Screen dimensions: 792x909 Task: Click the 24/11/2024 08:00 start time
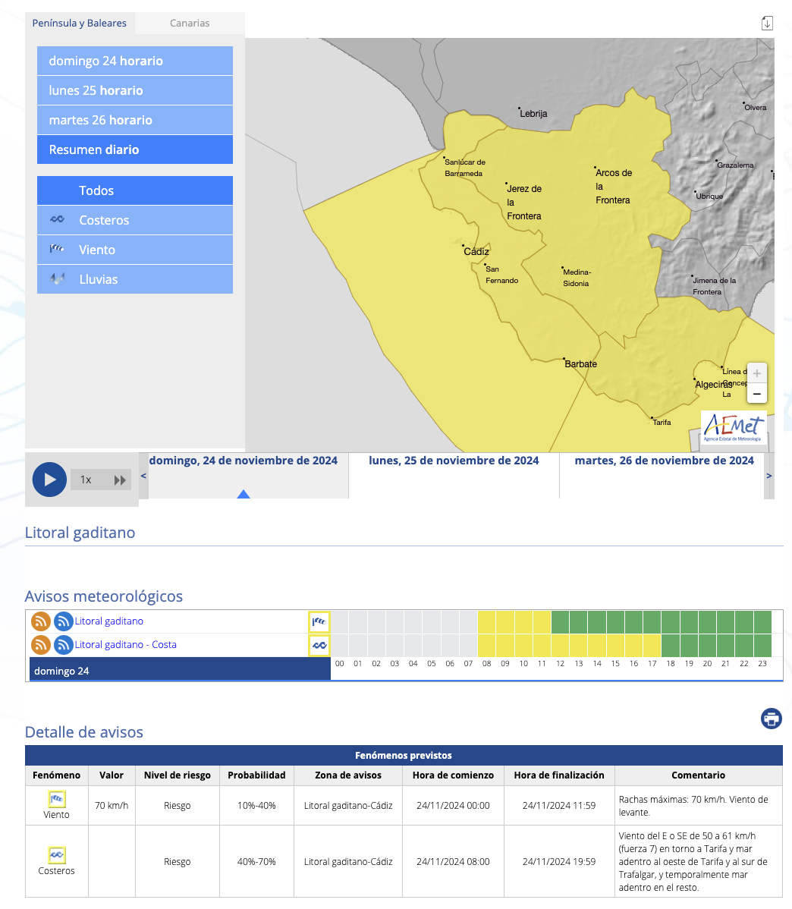[x=453, y=862]
